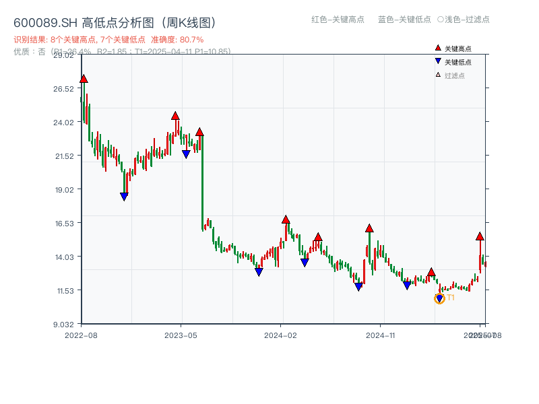Select the blue 关键低点 triangle in the legend
Viewport: 539px width, 404px height.
point(437,61)
